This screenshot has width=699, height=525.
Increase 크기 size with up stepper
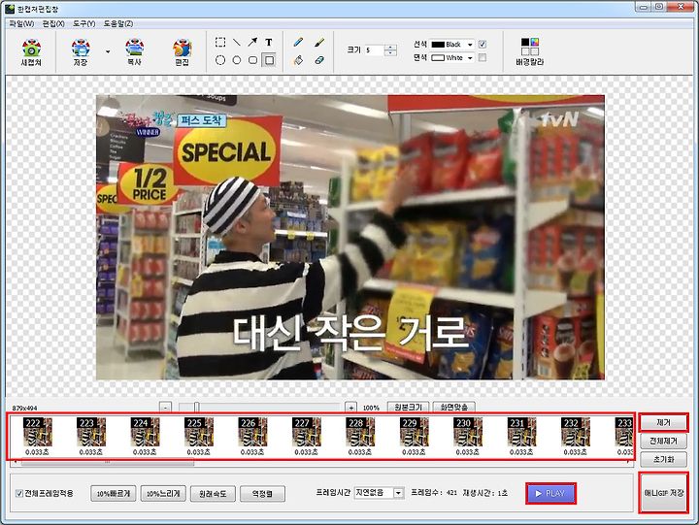(390, 48)
